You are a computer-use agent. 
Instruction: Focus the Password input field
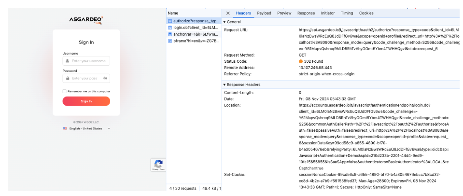pyautogui.click(x=86, y=78)
